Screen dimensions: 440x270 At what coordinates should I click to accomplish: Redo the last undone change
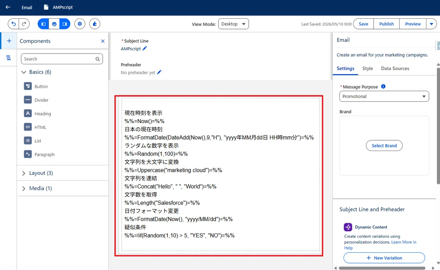click(24, 24)
